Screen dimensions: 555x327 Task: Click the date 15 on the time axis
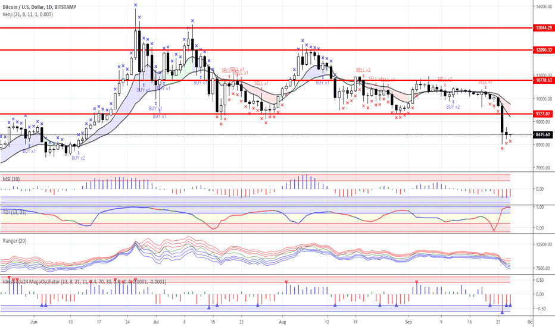click(213, 322)
